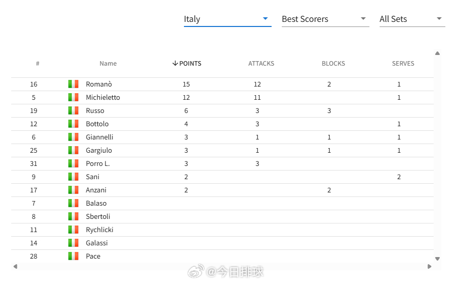The height and width of the screenshot is (282, 453).
Task: Open the Italy team dropdown
Action: coord(227,19)
